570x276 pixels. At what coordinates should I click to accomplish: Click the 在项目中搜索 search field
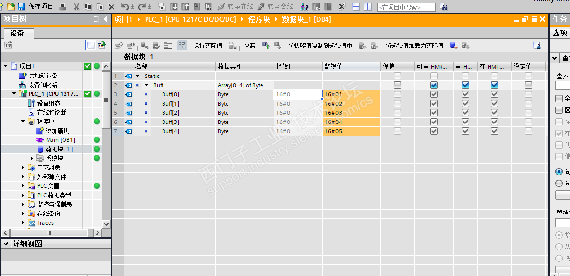click(406, 7)
